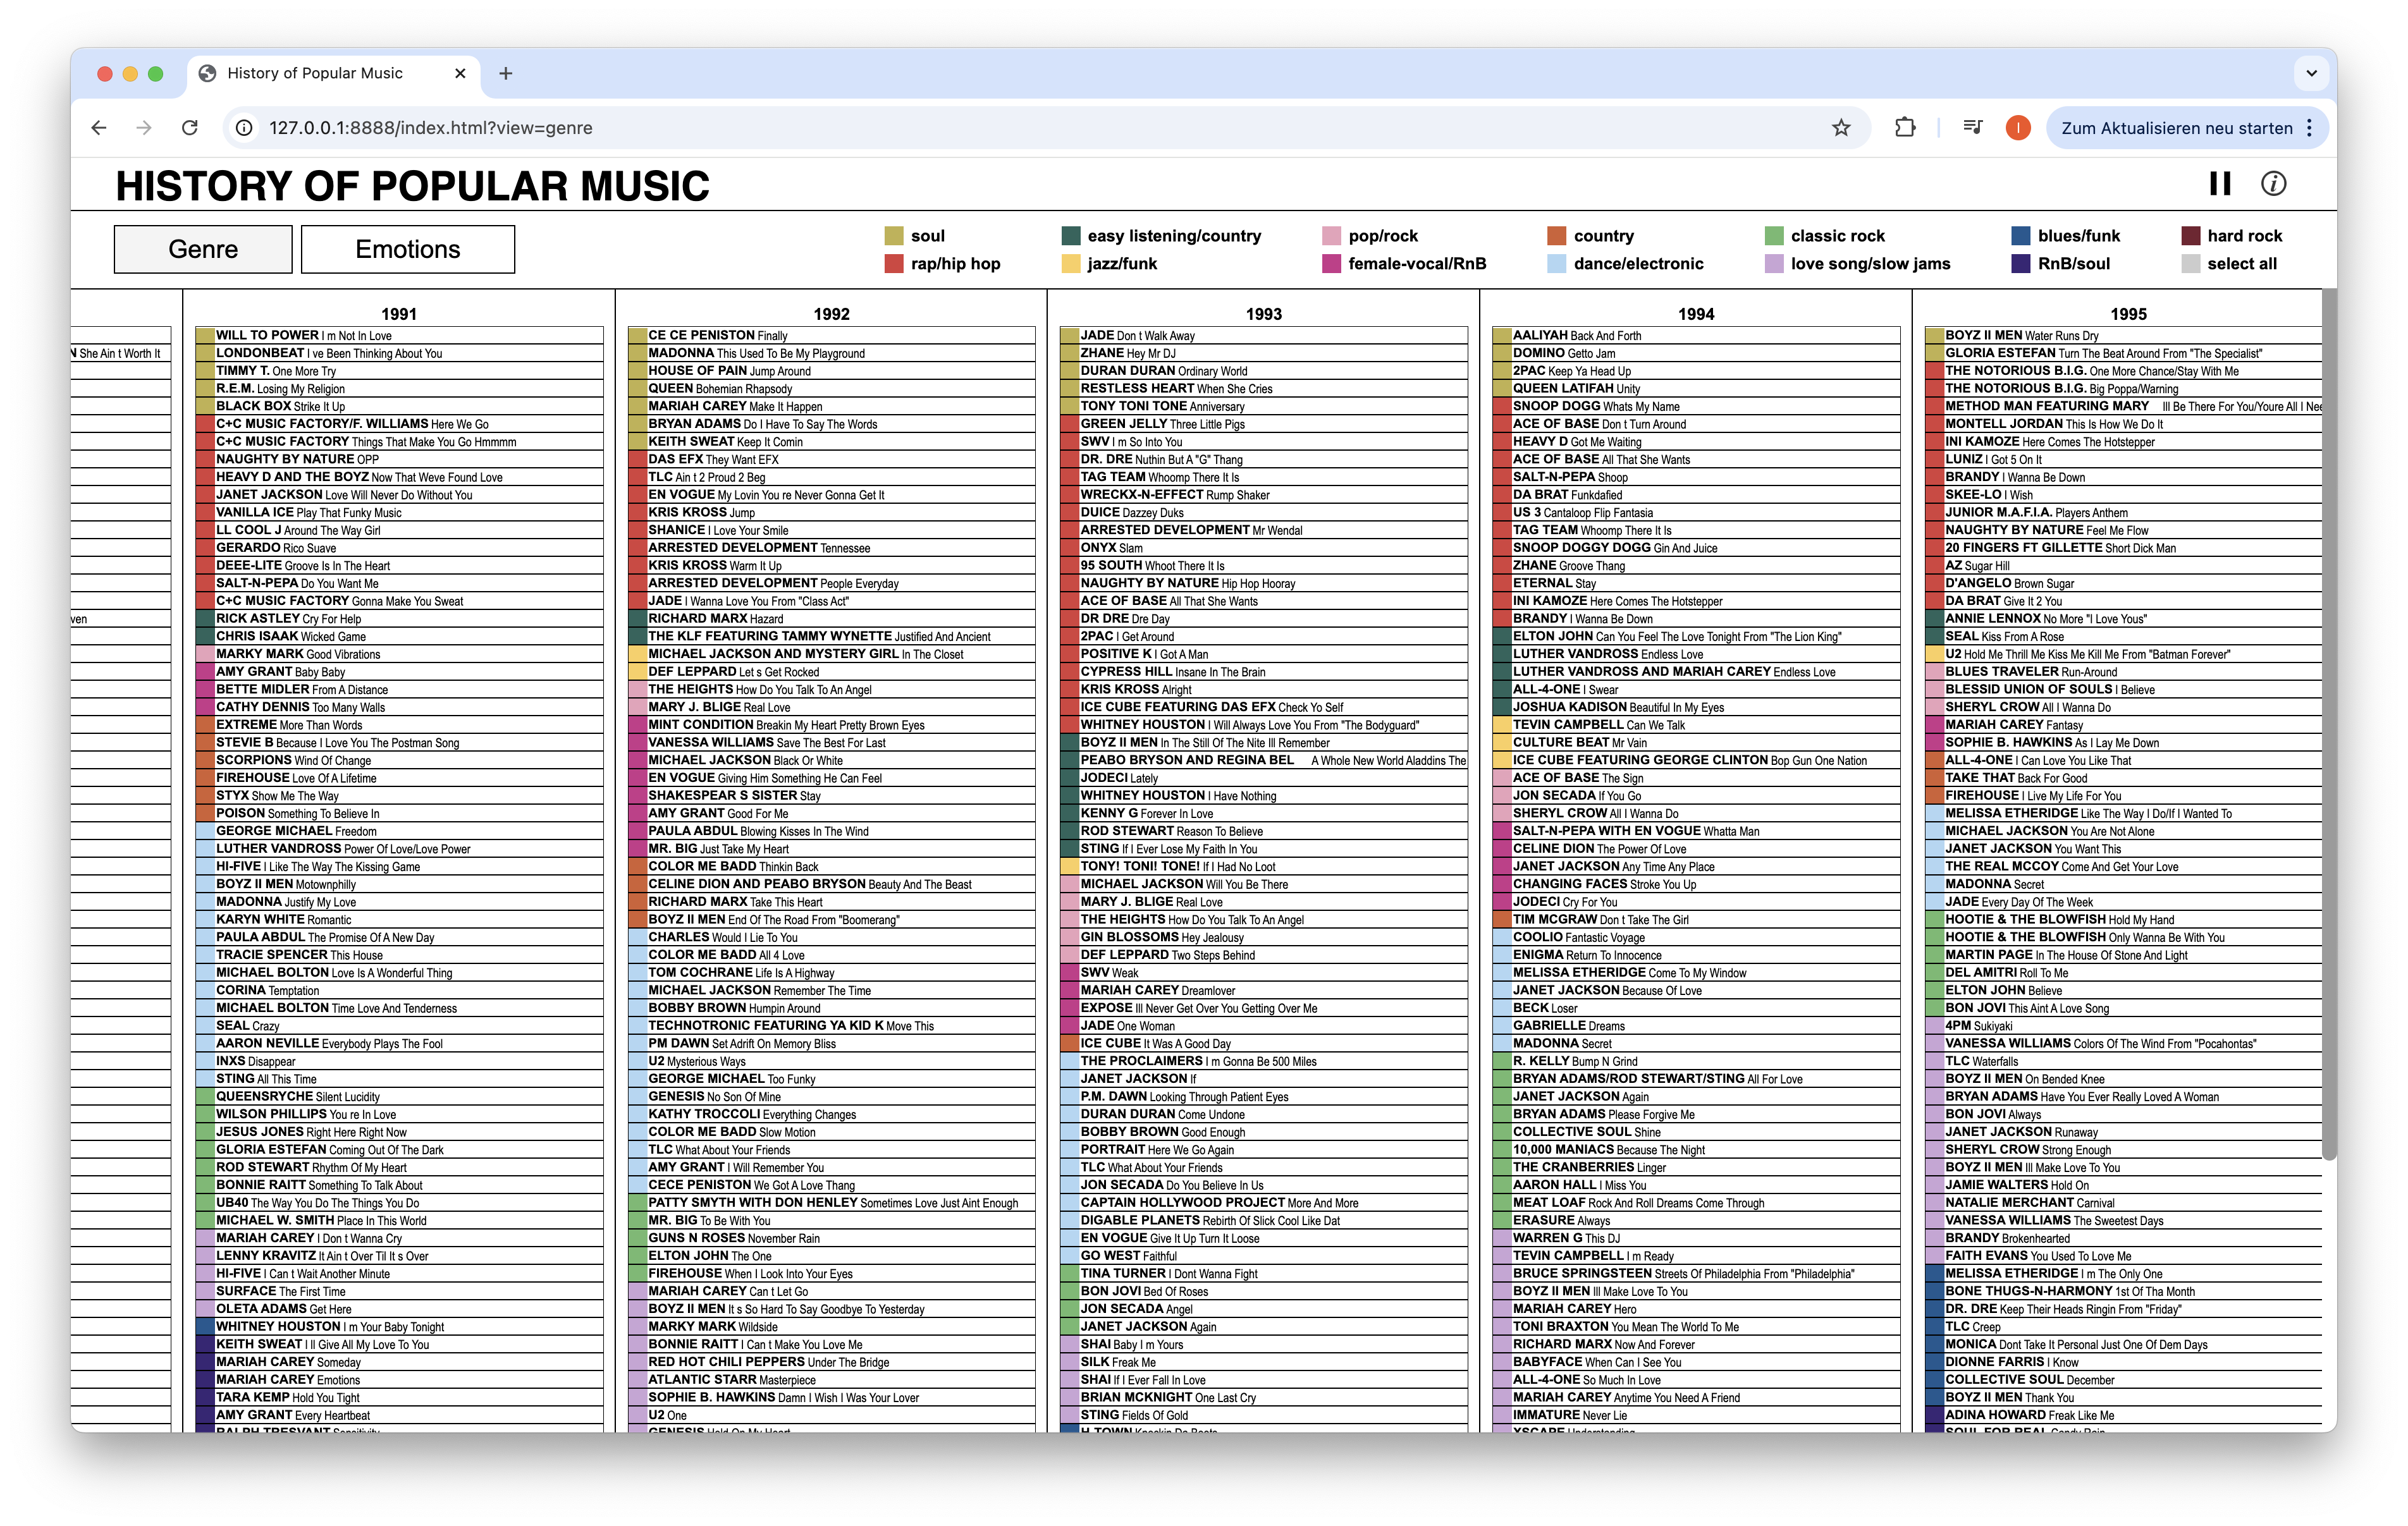Screen dimensions: 2408x1526
Task: Select R.E.M. Losing My Religion row
Action: coord(399,389)
